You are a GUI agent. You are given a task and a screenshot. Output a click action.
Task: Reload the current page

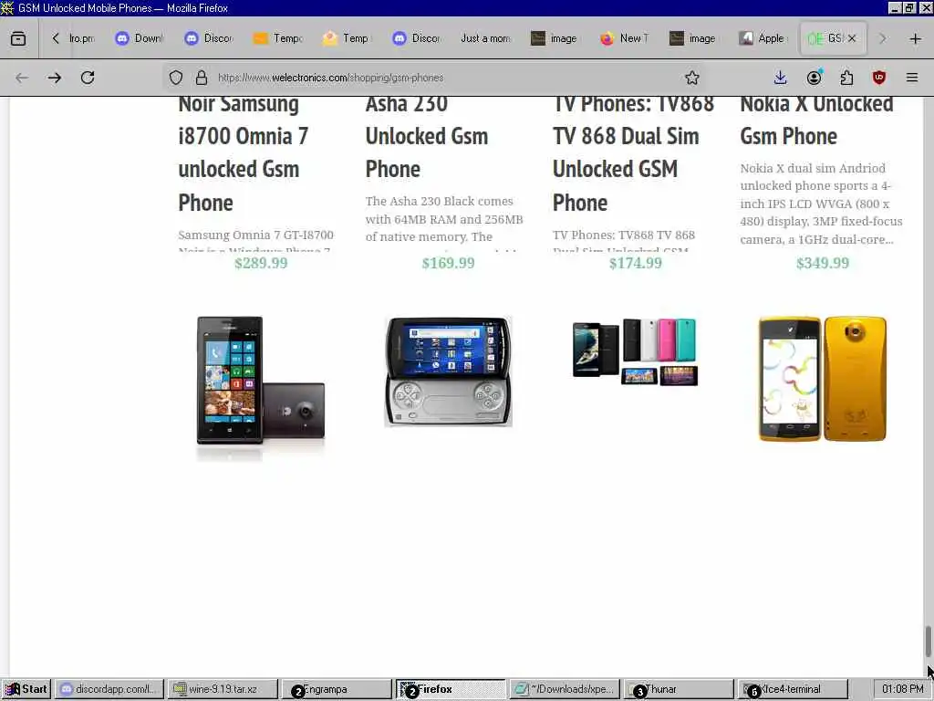pyautogui.click(x=88, y=78)
